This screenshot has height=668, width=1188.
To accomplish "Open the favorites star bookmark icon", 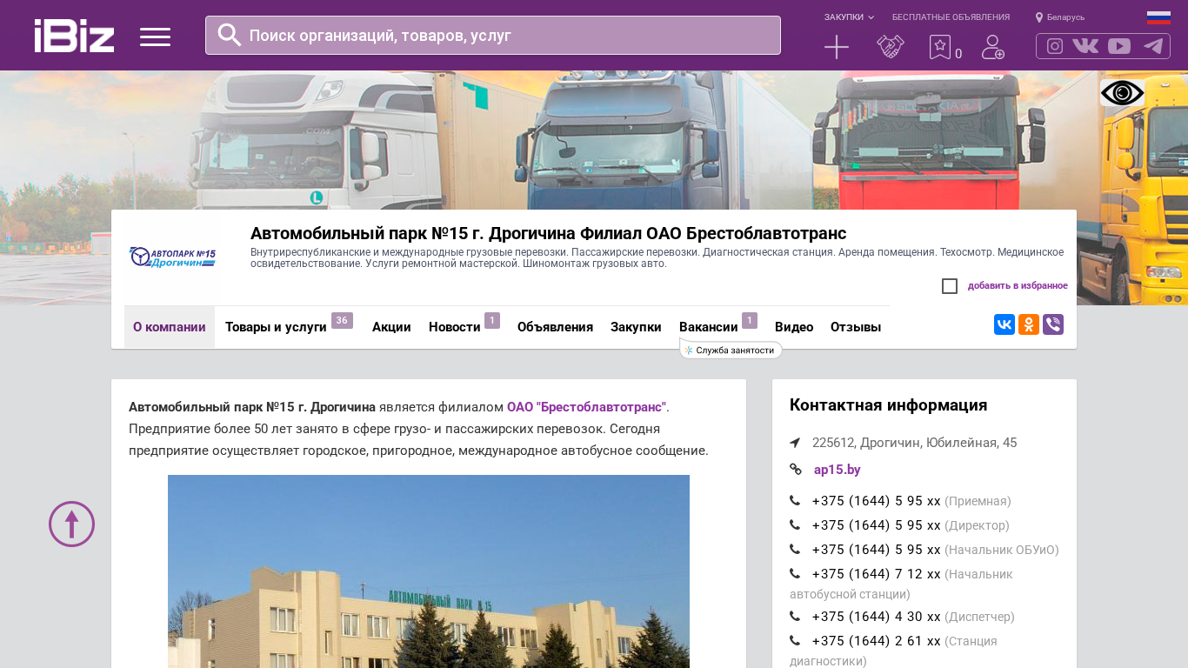I will pyautogui.click(x=940, y=47).
